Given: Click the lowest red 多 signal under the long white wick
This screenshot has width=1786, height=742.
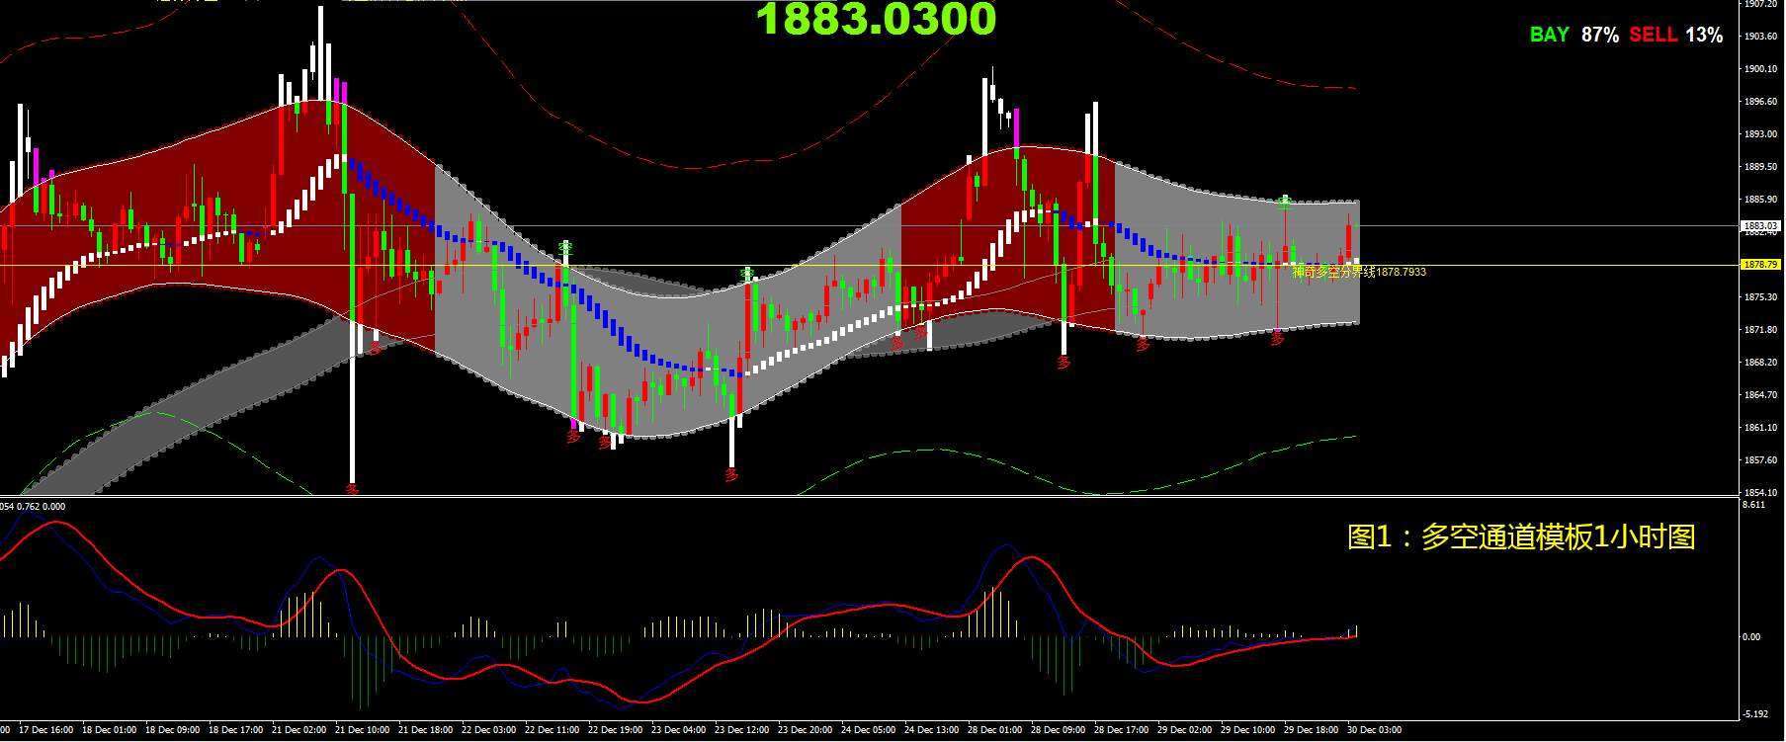Looking at the screenshot, I should pos(353,488).
